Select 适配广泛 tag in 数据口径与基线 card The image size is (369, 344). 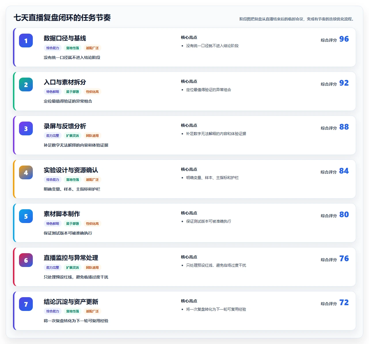(x=92, y=48)
